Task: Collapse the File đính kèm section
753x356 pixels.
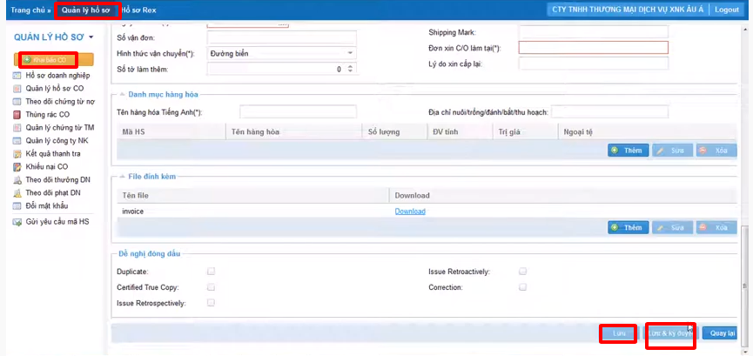Action: tap(122, 177)
